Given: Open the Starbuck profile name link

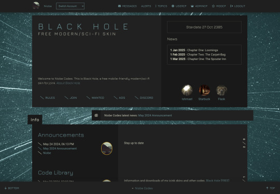Looking at the screenshot, I should click(204, 99).
